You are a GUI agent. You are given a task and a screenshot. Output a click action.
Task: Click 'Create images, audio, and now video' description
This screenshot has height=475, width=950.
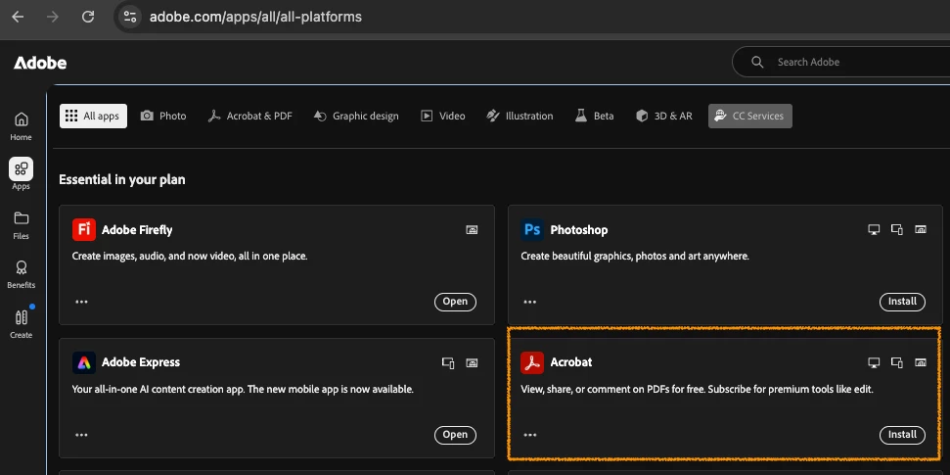point(190,256)
